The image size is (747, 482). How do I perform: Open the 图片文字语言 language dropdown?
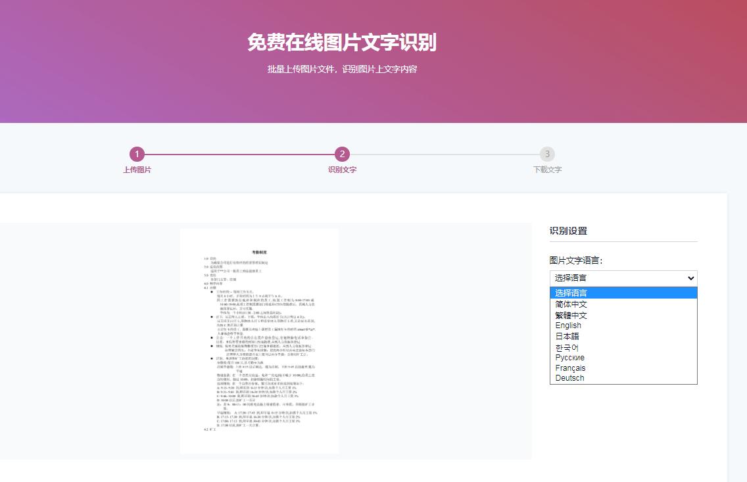click(623, 278)
